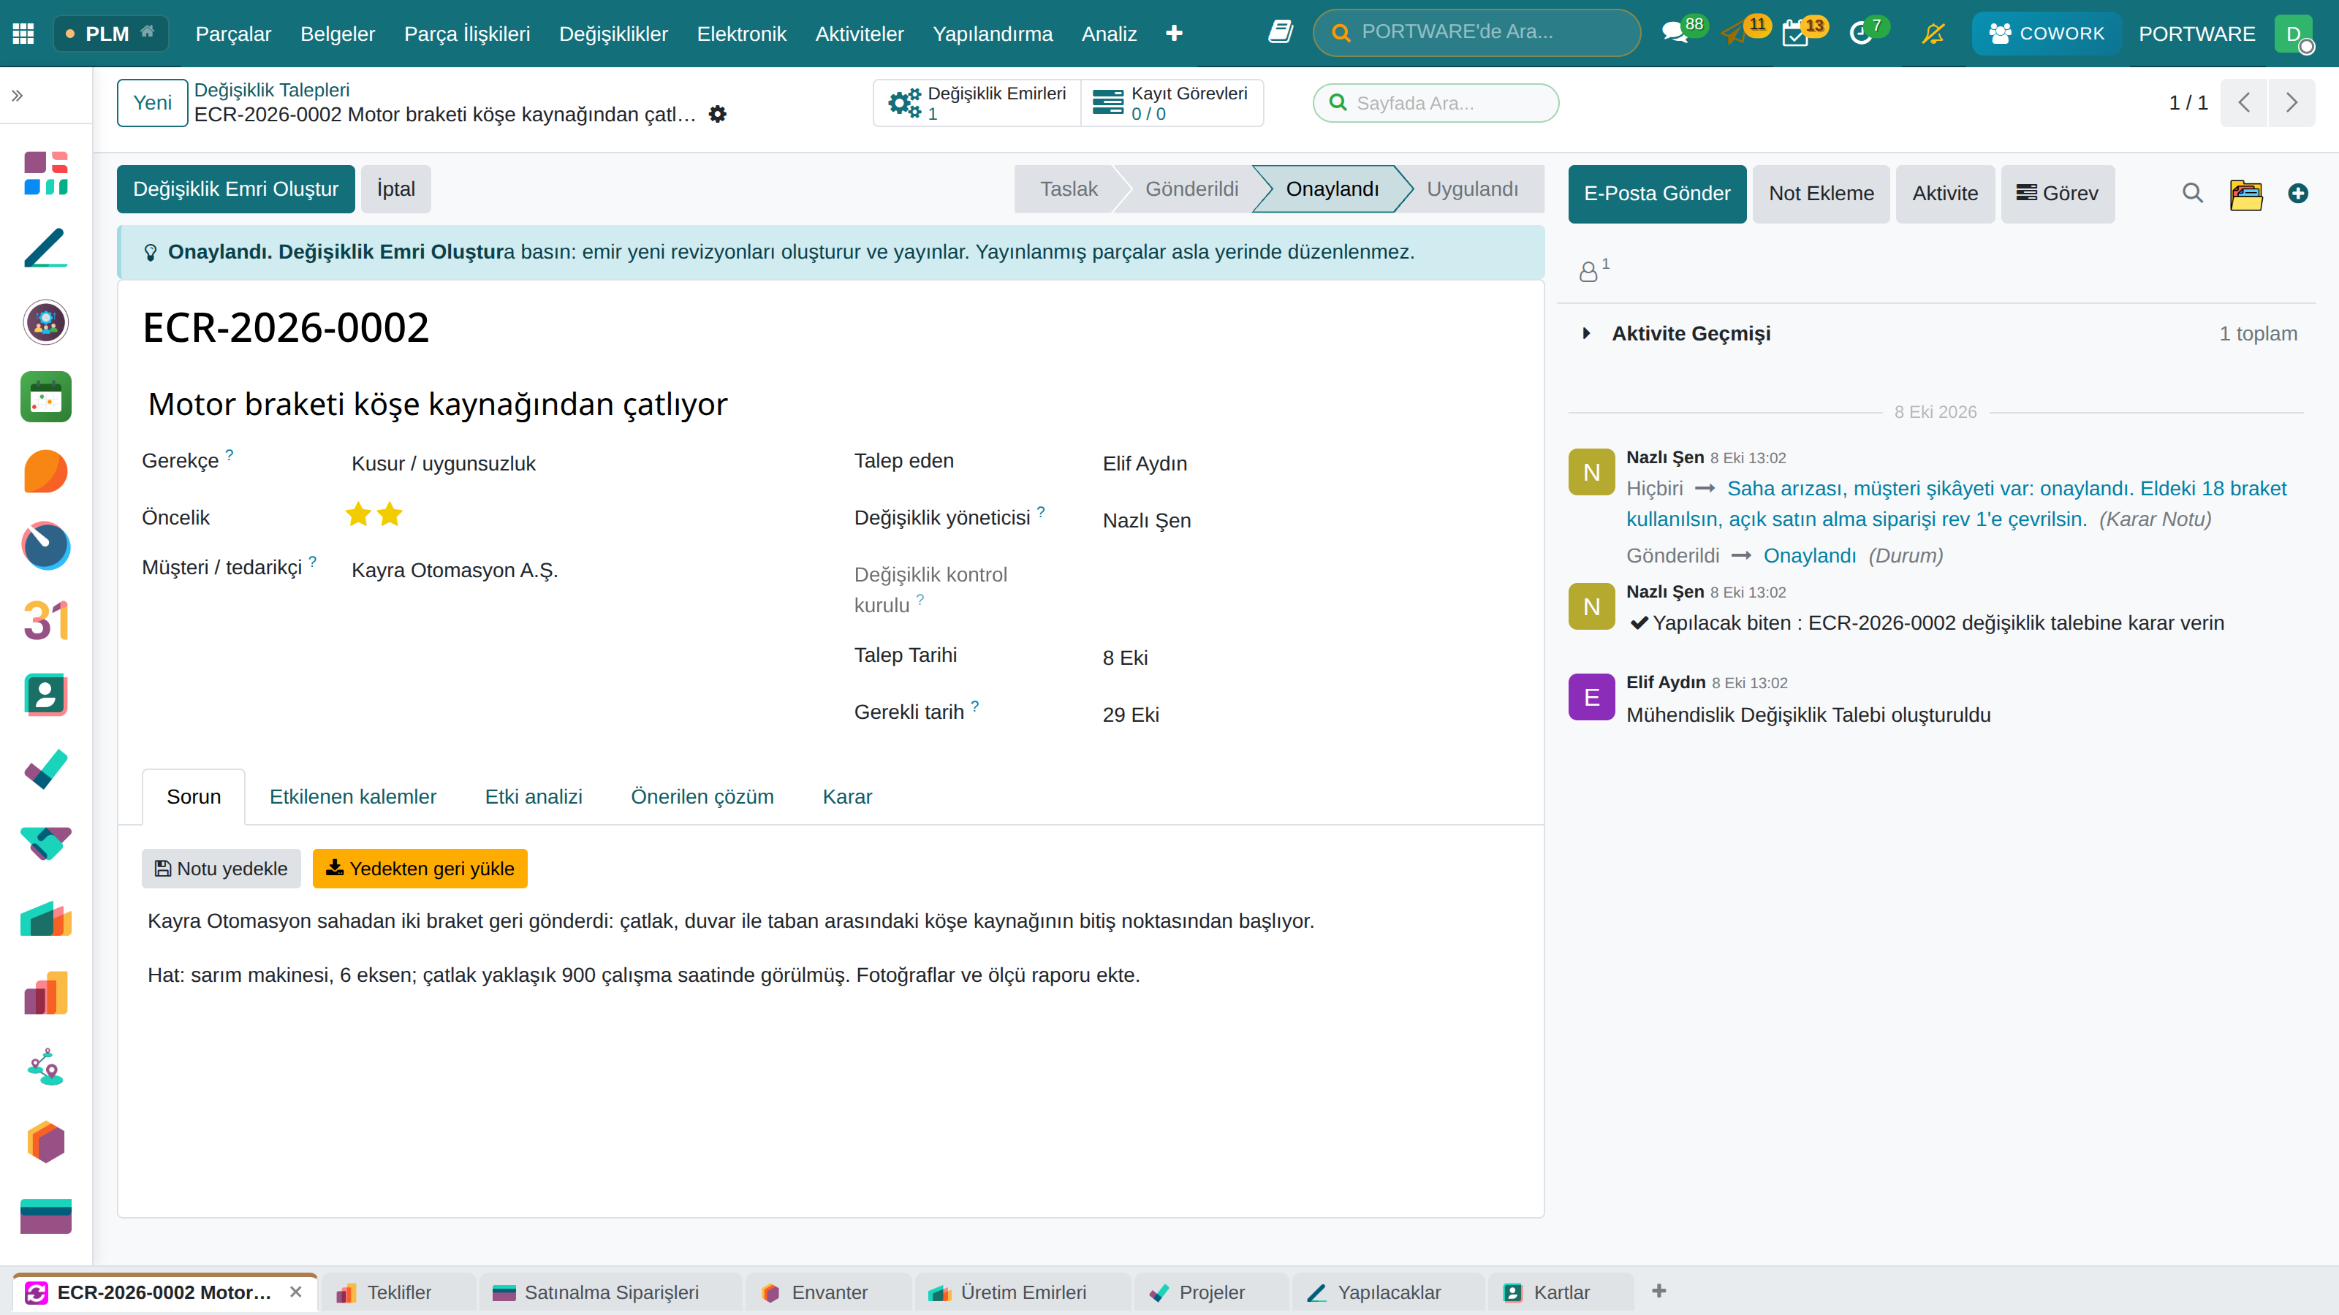Screen dimensions: 2339x1315
Task: Open the calendar 31 app in sidebar
Action: [x=45, y=621]
